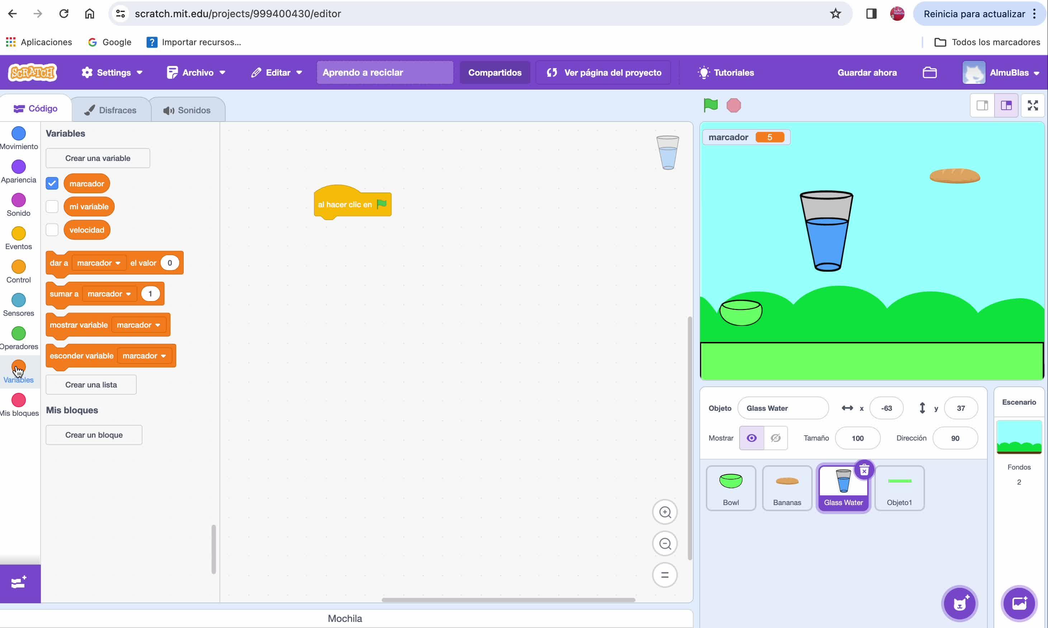Uncheck the marcador variable checkbox
This screenshot has width=1048, height=628.
tap(52, 184)
